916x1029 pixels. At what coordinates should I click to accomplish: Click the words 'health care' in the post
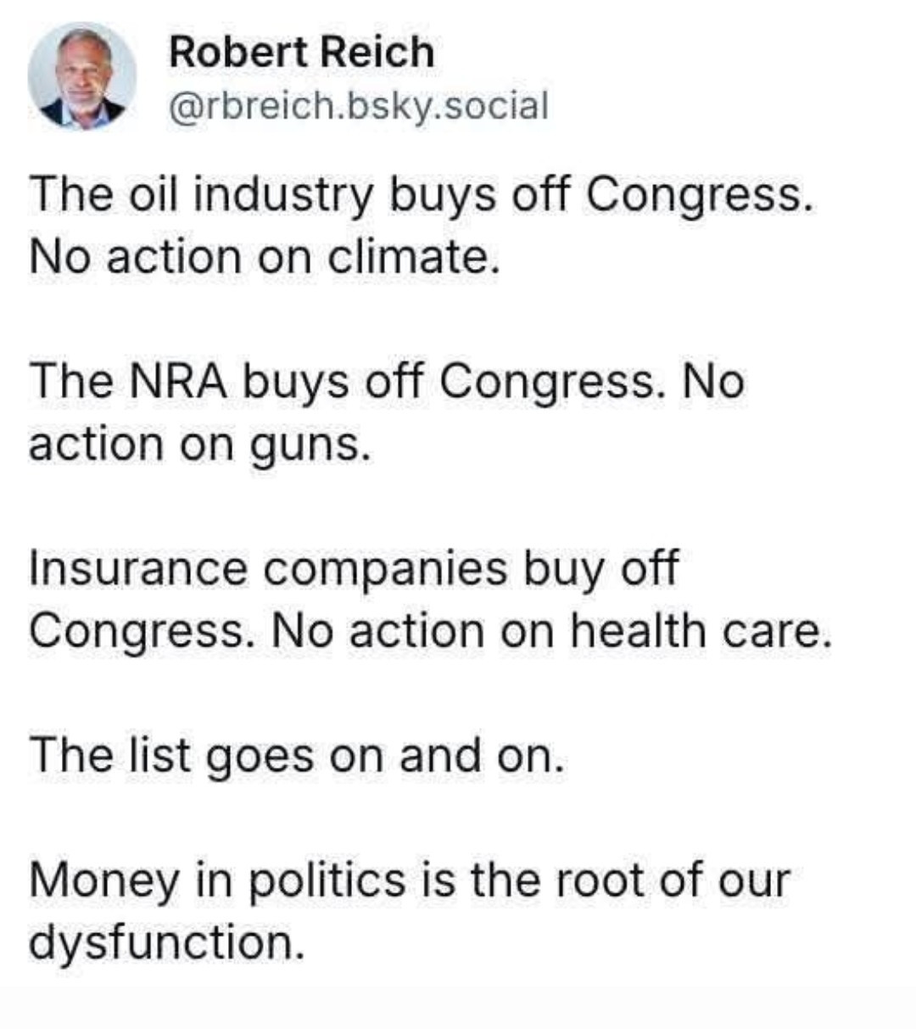tap(695, 631)
